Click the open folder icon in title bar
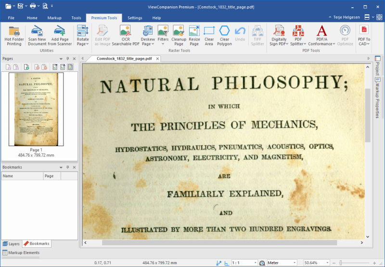The height and width of the screenshot is (267, 385). [x=8, y=6]
